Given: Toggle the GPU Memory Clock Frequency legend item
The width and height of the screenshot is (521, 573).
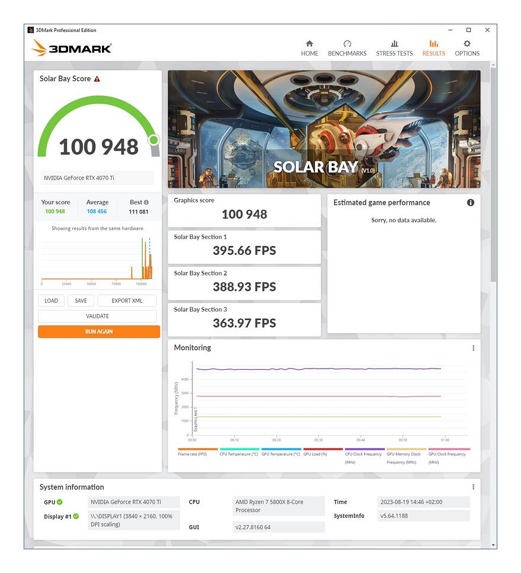Looking at the screenshot, I should click(406, 456).
